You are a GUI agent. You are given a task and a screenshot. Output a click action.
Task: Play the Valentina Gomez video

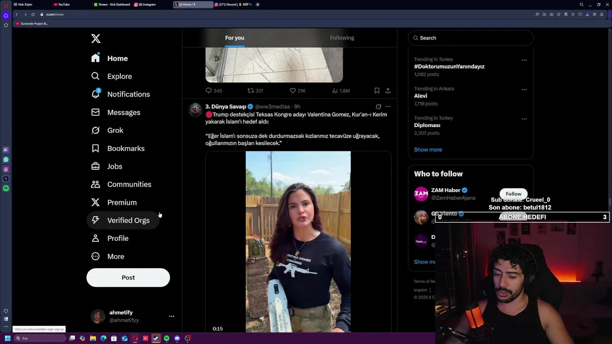pyautogui.click(x=298, y=242)
